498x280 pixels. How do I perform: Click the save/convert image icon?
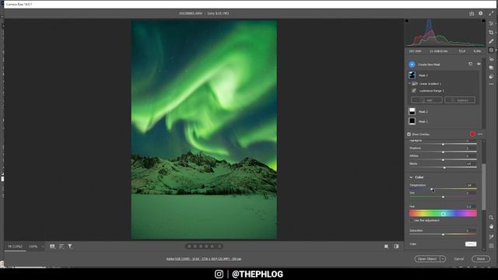(472, 13)
